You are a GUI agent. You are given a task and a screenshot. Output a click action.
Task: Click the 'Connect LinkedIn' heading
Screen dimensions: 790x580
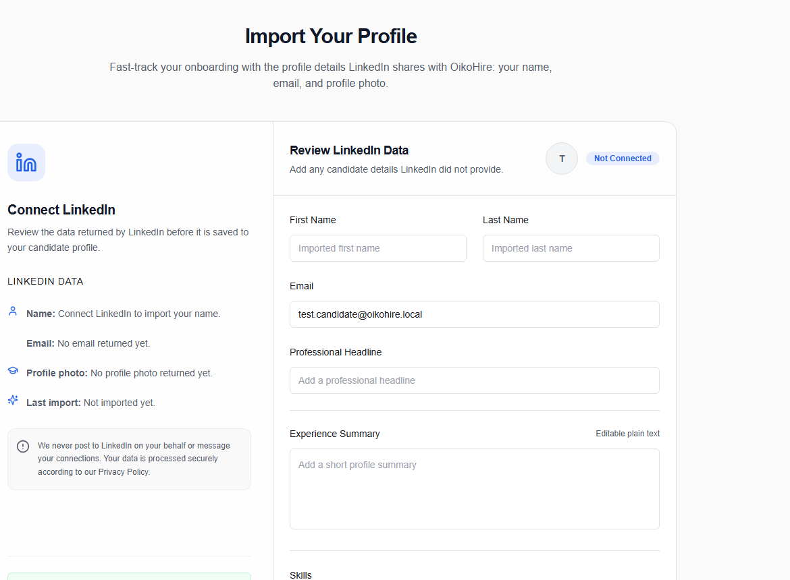[x=61, y=210]
